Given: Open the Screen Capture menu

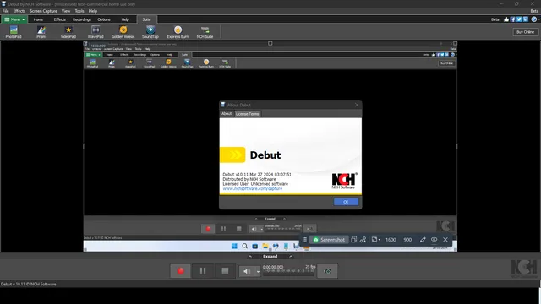Looking at the screenshot, I should point(43,11).
